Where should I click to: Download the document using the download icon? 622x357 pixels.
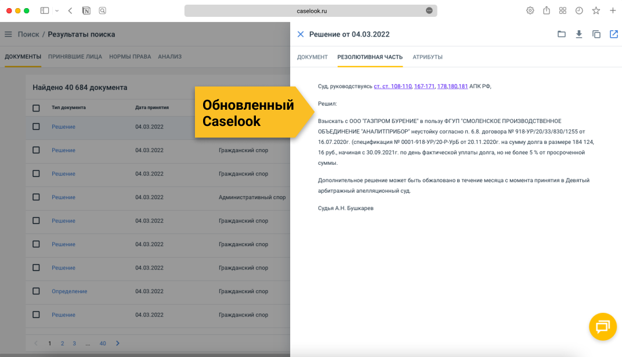coord(578,34)
